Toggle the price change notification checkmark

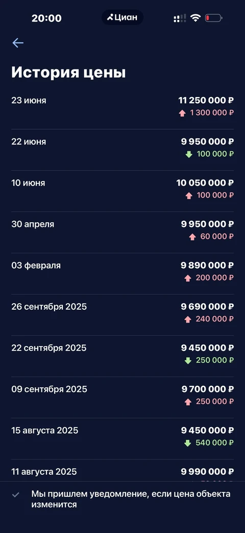coord(16,495)
